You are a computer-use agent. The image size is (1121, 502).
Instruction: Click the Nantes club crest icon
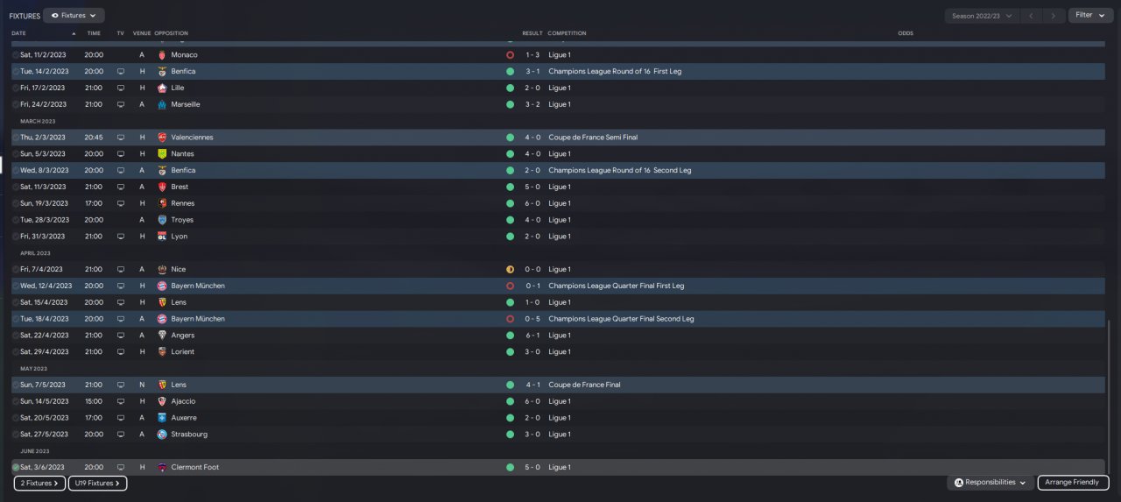[161, 153]
